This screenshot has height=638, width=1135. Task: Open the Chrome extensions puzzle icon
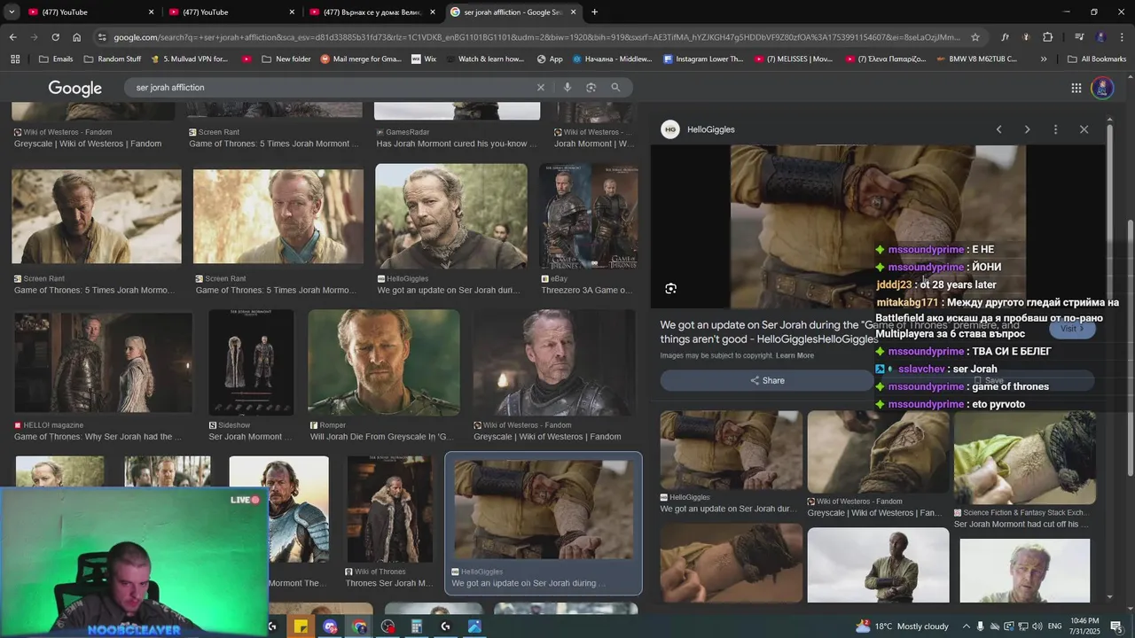point(1048,37)
